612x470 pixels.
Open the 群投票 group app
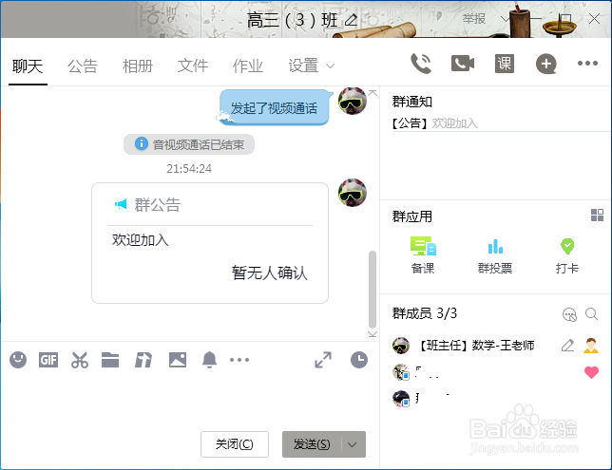[495, 255]
